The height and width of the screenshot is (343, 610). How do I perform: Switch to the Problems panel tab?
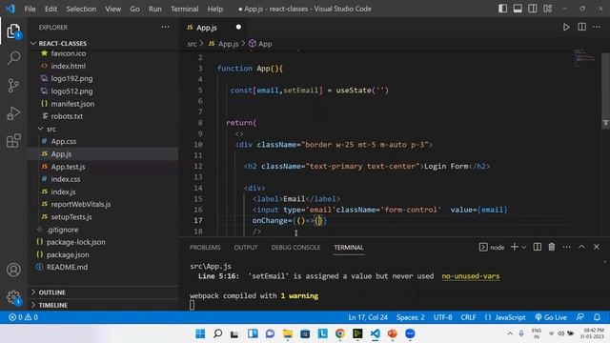point(205,248)
